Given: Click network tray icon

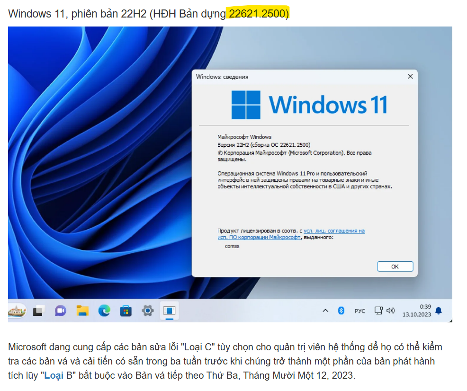Looking at the screenshot, I should (378, 311).
